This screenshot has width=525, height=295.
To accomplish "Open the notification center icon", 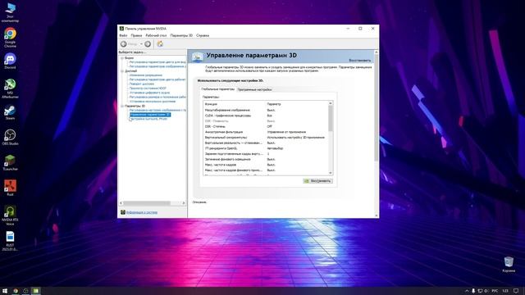I will (516, 291).
